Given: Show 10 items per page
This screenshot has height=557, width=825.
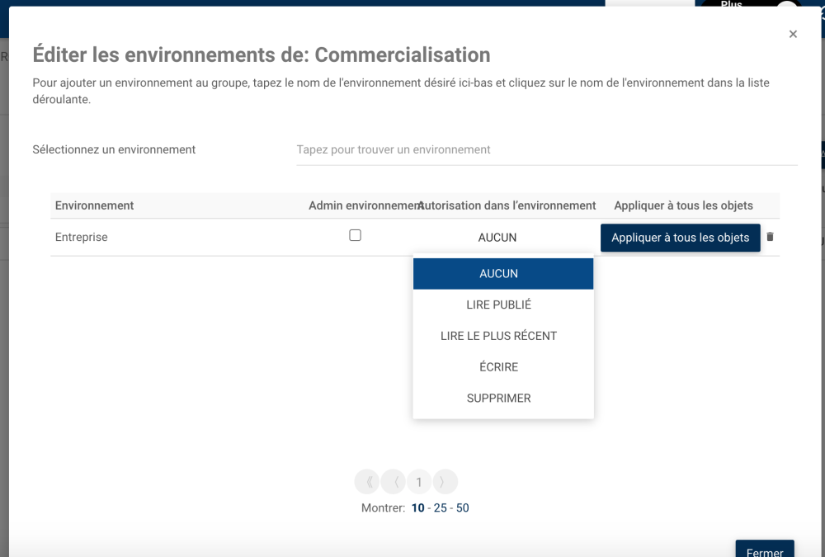Looking at the screenshot, I should point(417,508).
